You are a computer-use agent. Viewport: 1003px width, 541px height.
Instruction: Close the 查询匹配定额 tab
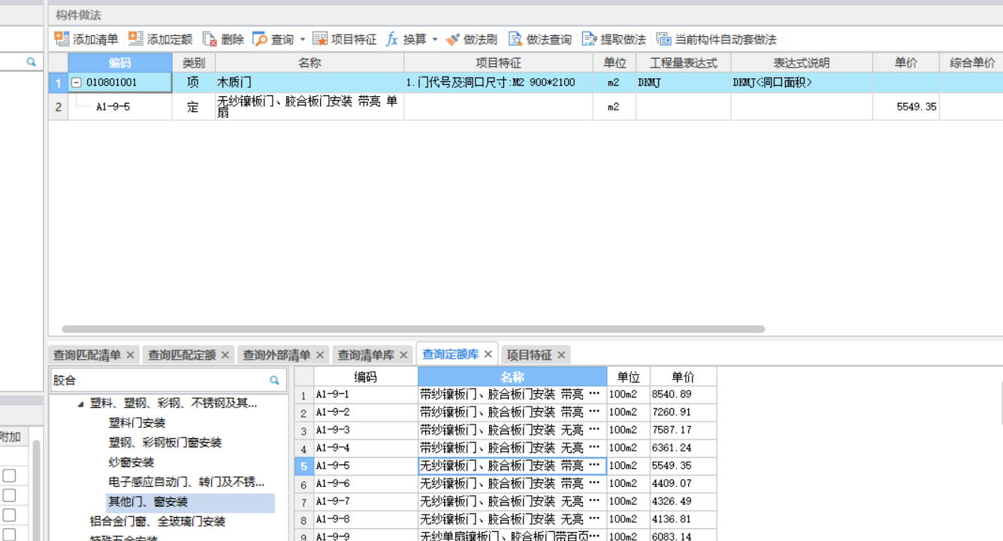[225, 355]
